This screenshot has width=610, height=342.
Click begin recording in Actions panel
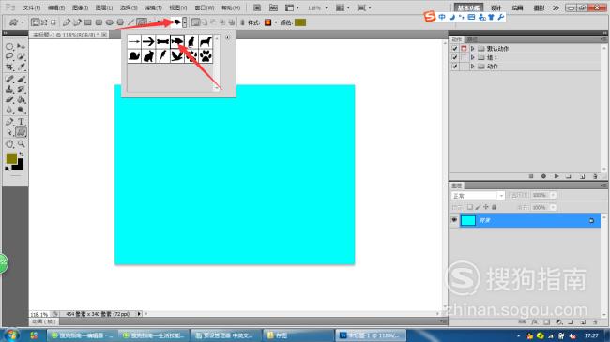click(x=543, y=176)
